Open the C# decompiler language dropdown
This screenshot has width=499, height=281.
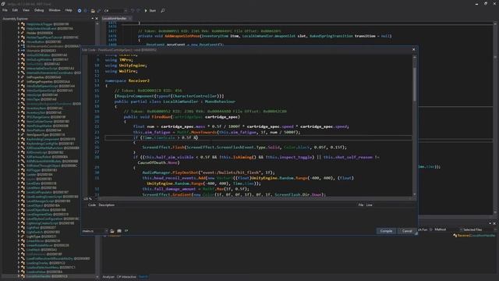coord(115,10)
